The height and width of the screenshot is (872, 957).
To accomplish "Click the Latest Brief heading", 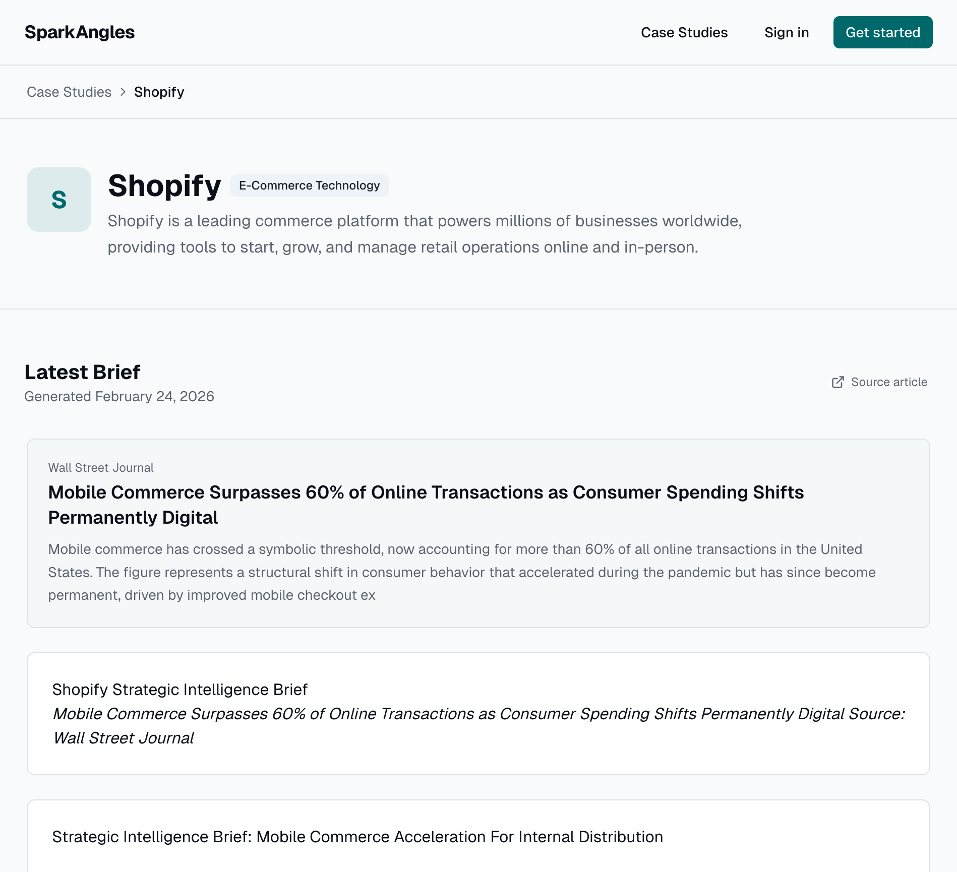I will click(83, 372).
